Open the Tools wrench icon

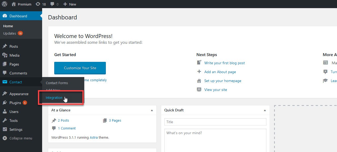point(5,121)
